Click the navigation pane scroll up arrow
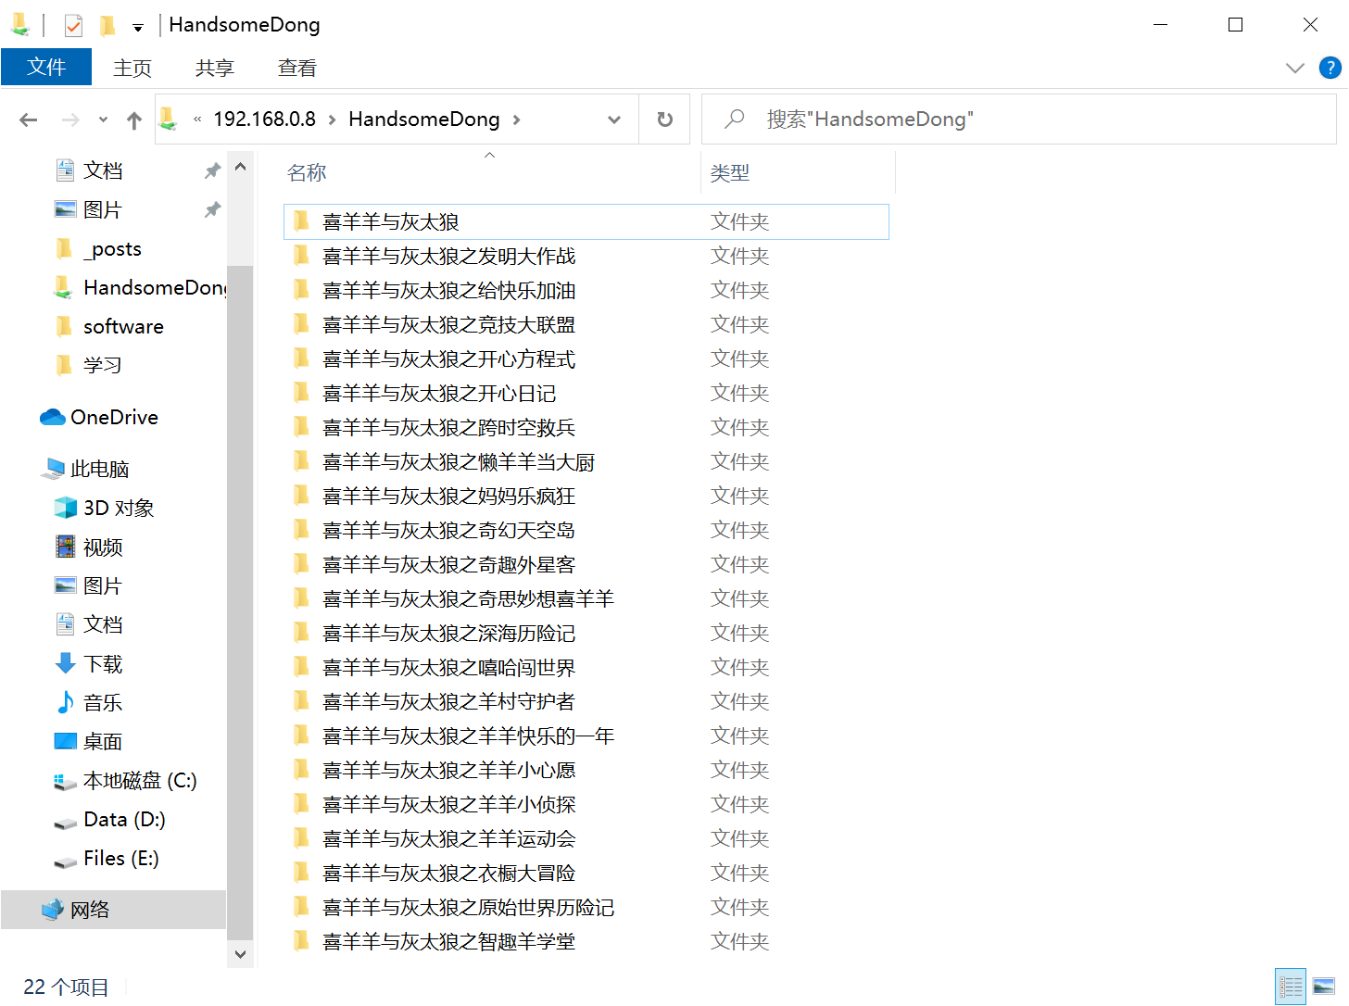Image resolution: width=1349 pixels, height=1006 pixels. (240, 167)
